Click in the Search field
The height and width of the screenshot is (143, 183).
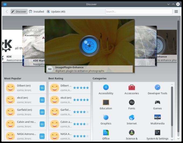(x=139, y=12)
